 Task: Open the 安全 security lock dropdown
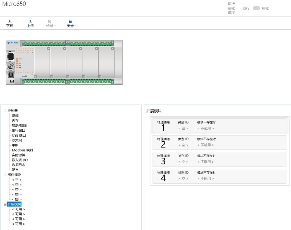pos(72,24)
